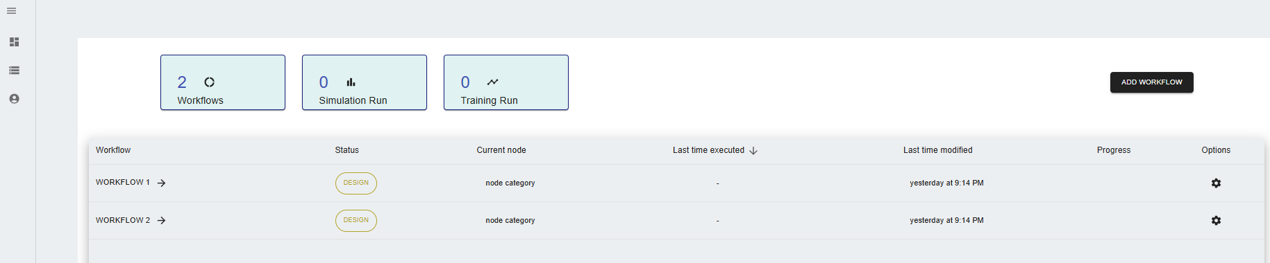Open the dashboard icon in sidebar

14,42
